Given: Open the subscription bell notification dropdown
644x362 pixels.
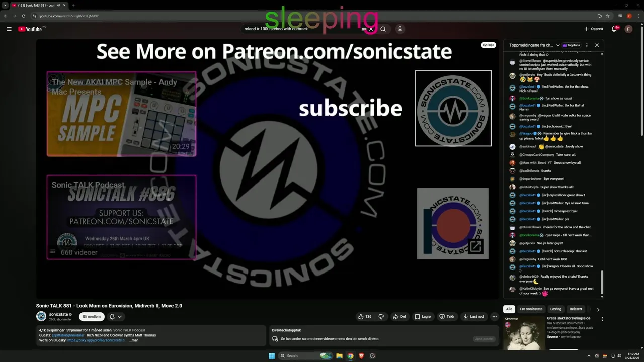Looking at the screenshot, I should pyautogui.click(x=116, y=317).
